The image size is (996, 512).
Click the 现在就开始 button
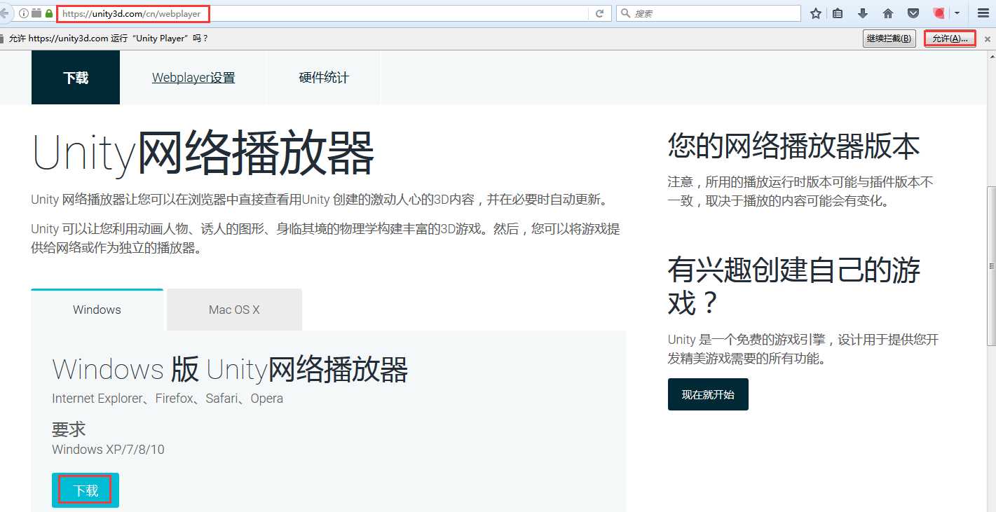pyautogui.click(x=708, y=394)
